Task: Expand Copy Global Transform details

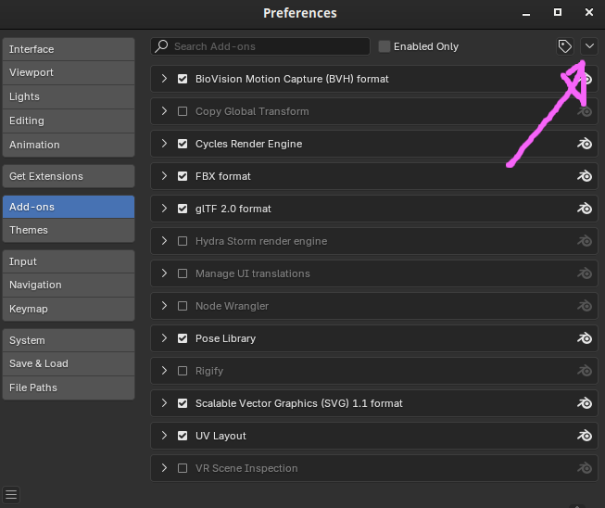Action: (x=164, y=111)
